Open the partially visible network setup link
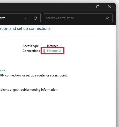The image size is (119, 127). 3,70
